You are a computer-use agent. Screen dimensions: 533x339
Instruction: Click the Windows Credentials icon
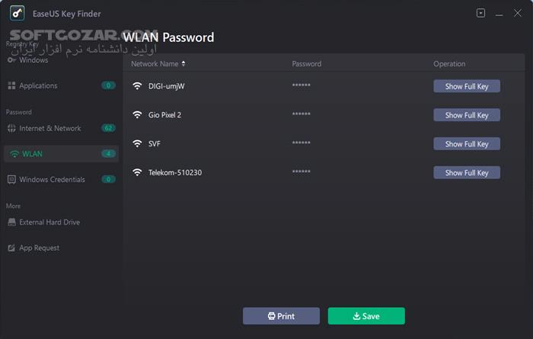pyautogui.click(x=11, y=180)
